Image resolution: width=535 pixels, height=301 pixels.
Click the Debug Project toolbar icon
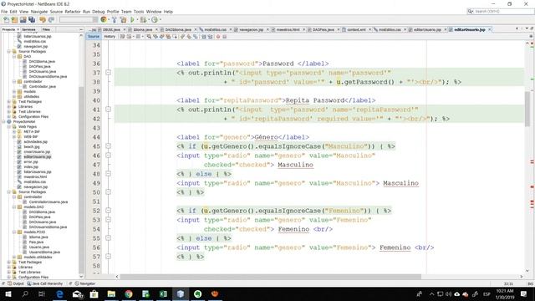pyautogui.click(x=143, y=20)
